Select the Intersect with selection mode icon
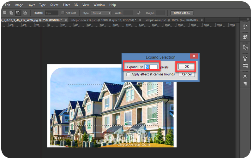Screen dimensions: 252x160 pyautogui.click(x=25, y=13)
